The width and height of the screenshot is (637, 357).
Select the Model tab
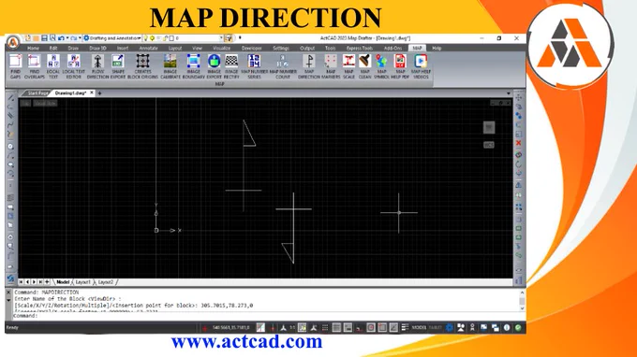(x=63, y=282)
